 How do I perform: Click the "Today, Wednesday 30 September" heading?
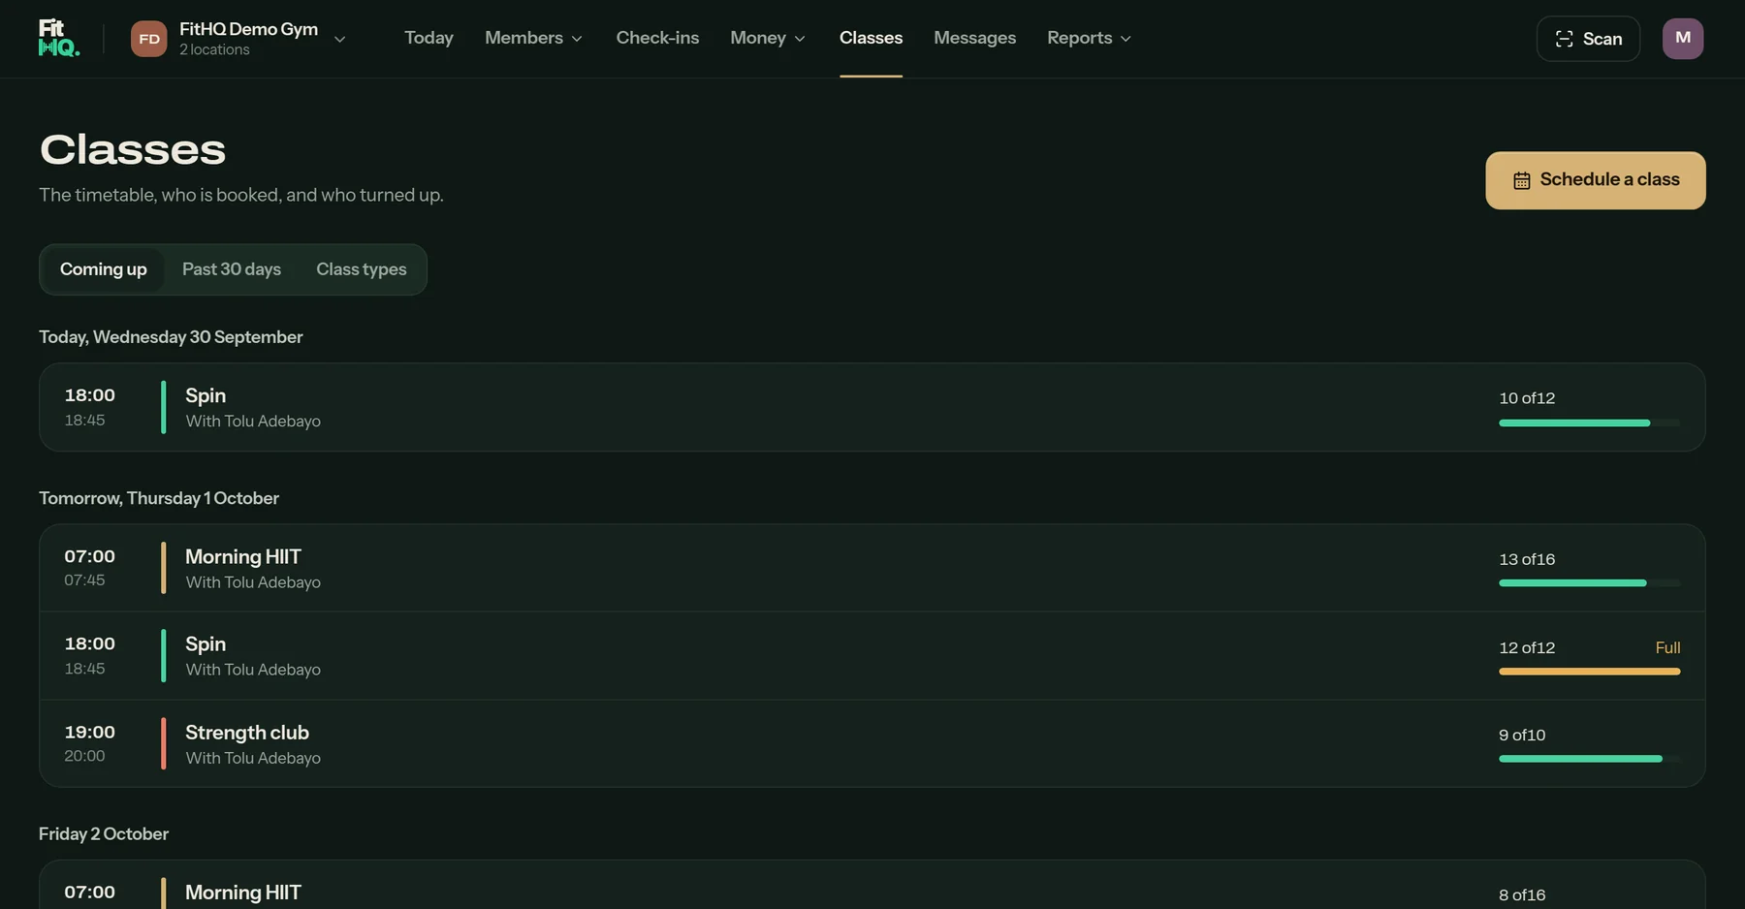coord(171,337)
